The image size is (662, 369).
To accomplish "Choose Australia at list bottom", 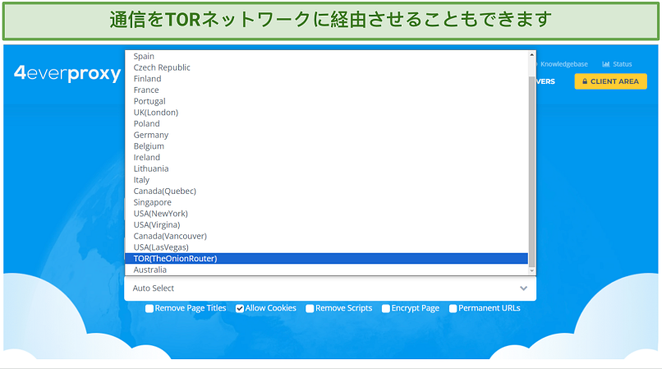I will pos(326,270).
